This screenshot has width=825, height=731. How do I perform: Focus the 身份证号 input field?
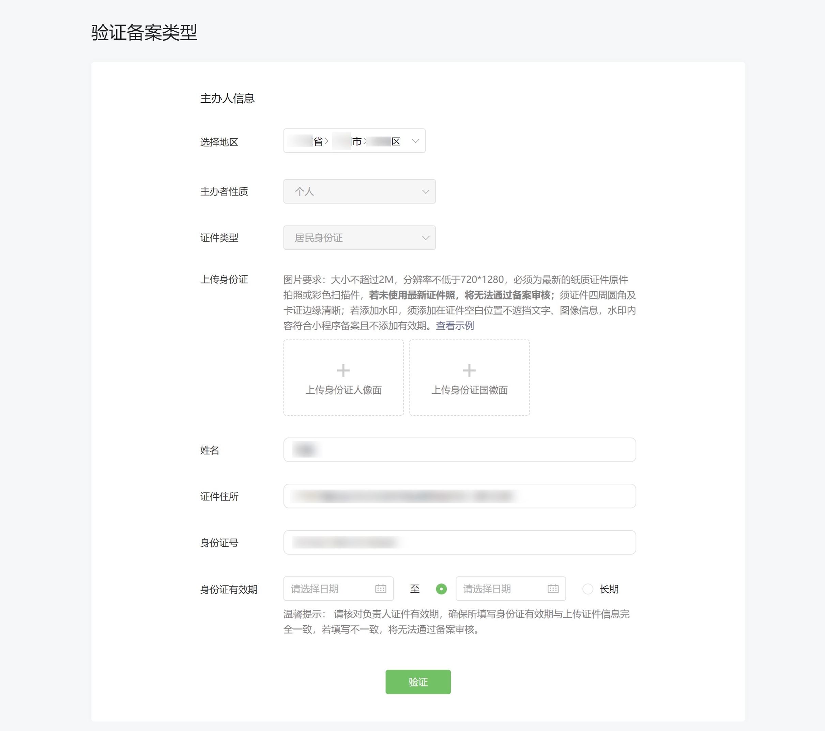(459, 543)
